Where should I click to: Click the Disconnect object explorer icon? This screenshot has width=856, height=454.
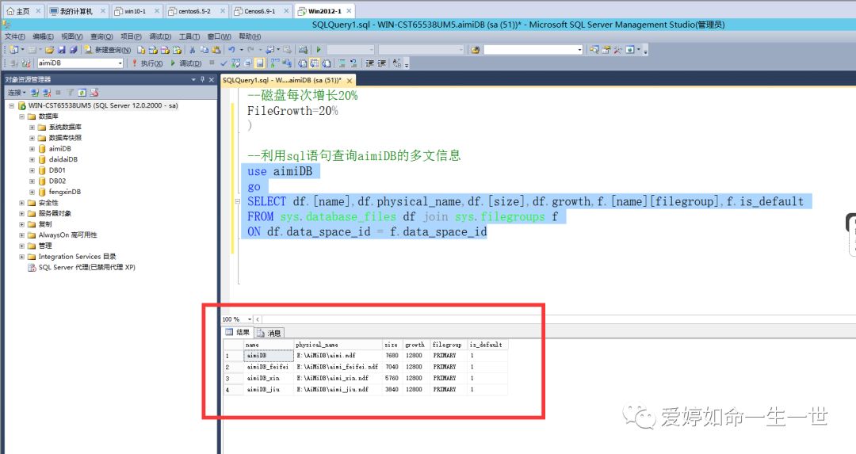coord(47,93)
